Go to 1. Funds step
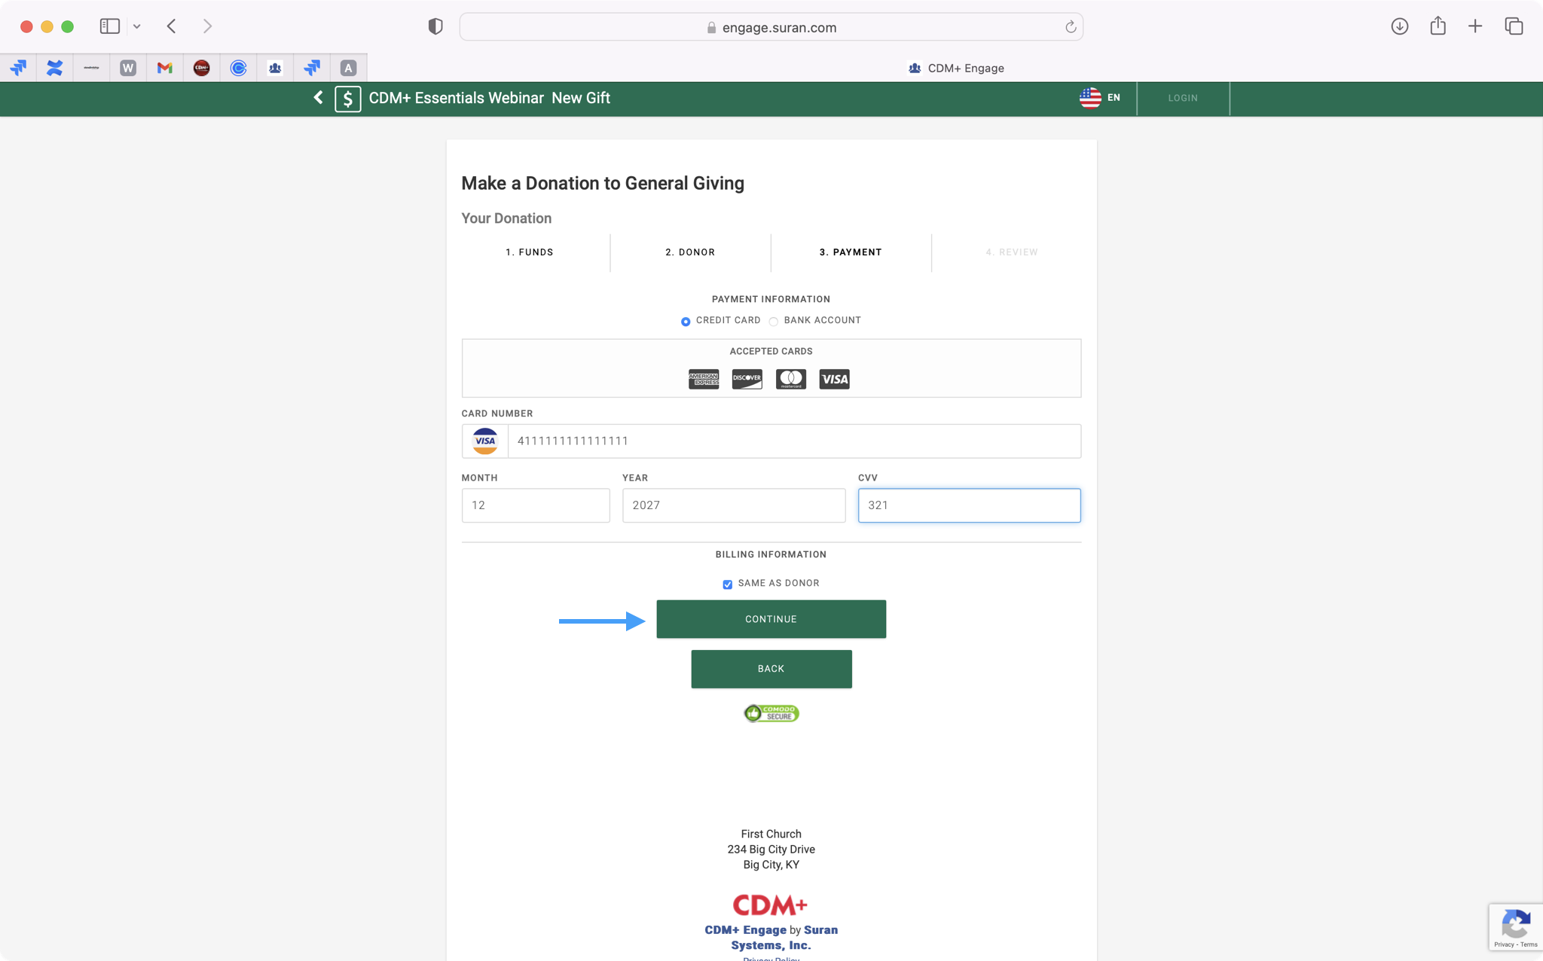The width and height of the screenshot is (1543, 961). pos(529,252)
